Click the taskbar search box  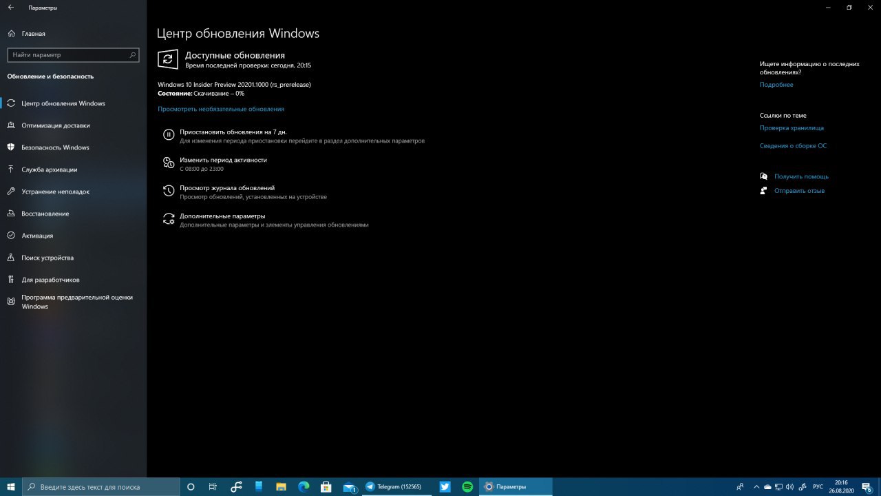point(101,486)
